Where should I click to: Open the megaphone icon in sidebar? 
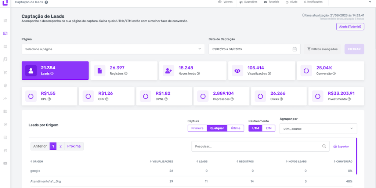[5, 151]
